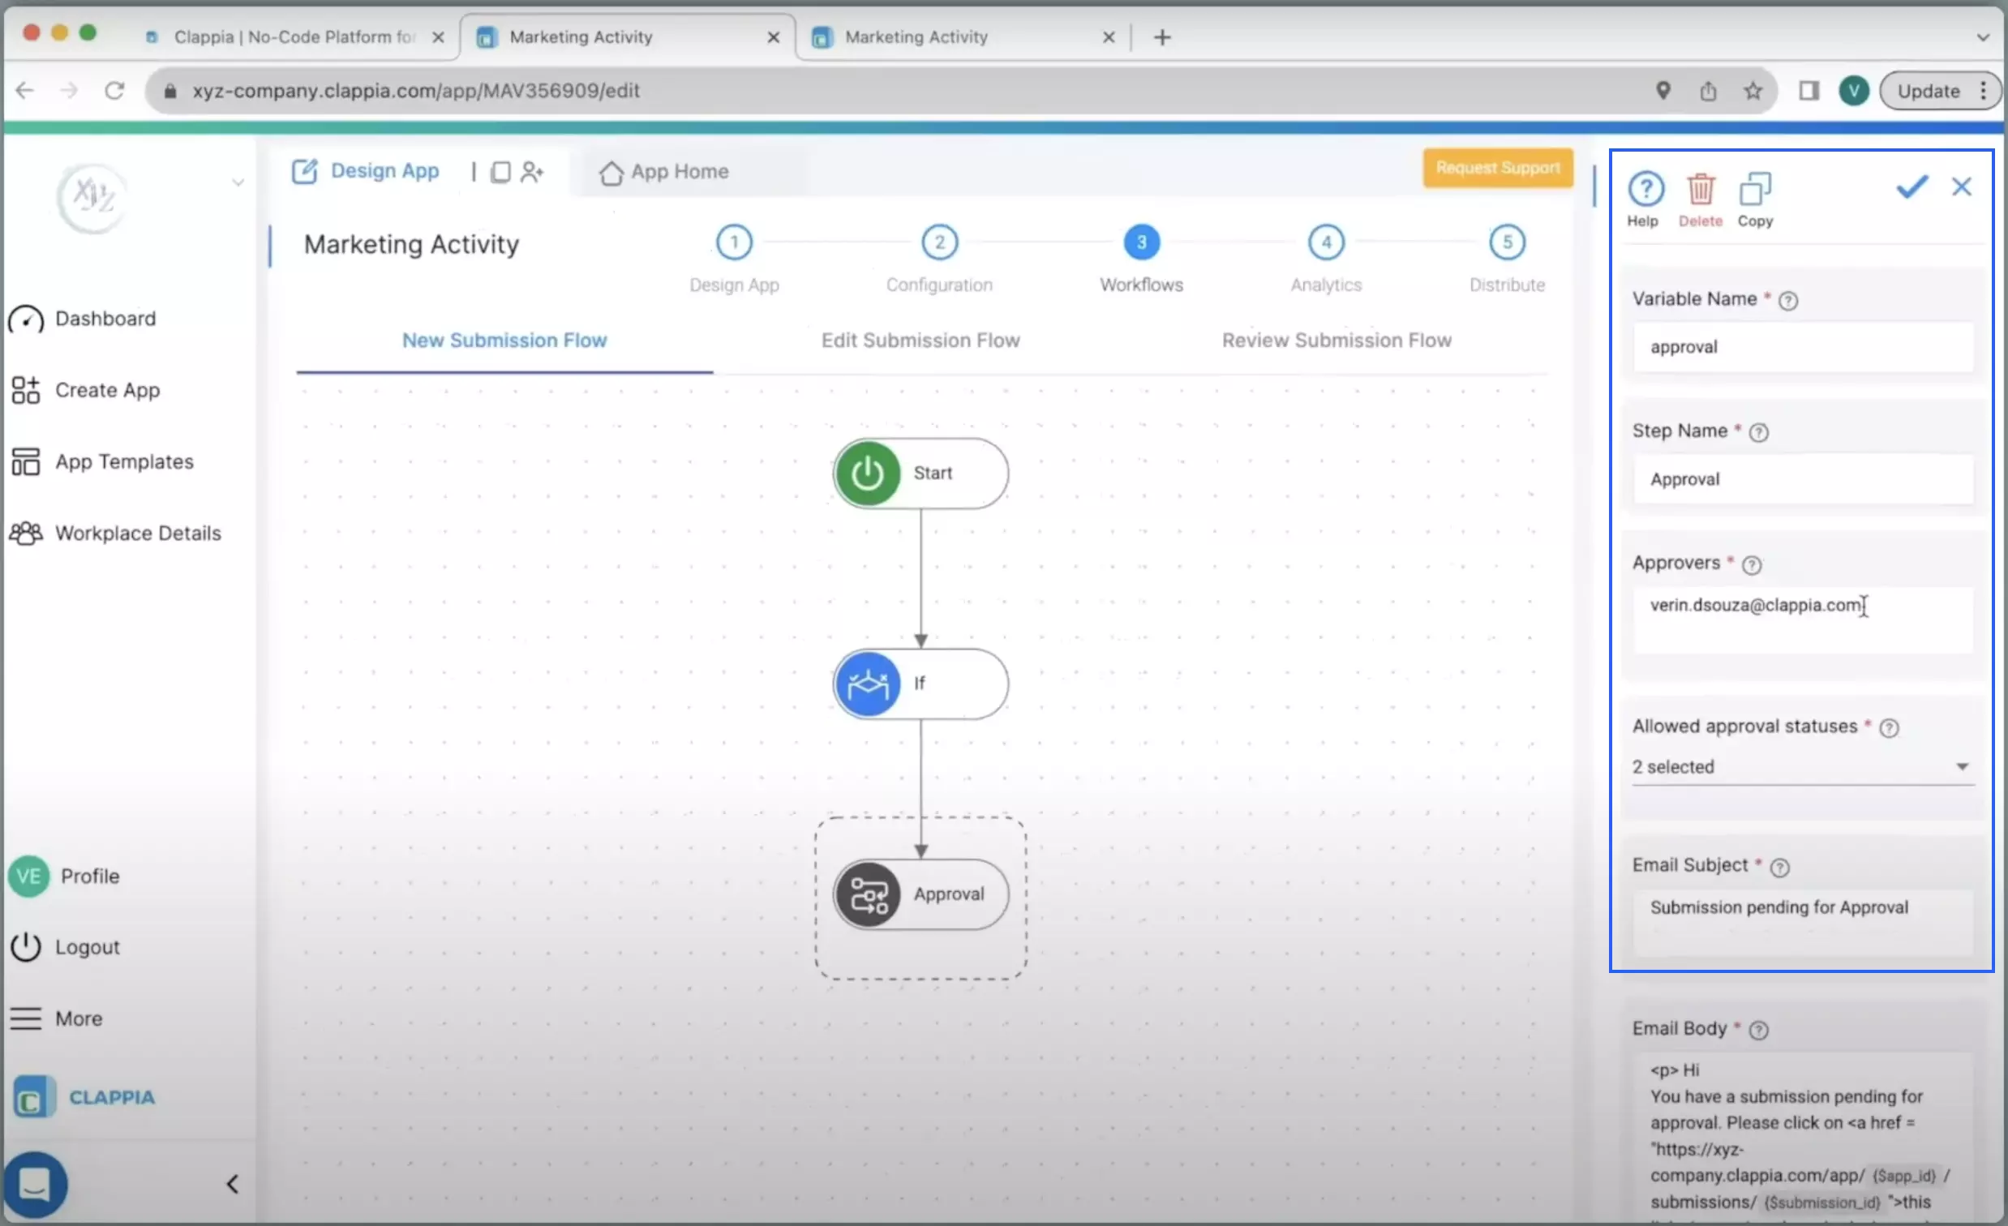Open the Review Submission Flow tab

pyautogui.click(x=1336, y=341)
